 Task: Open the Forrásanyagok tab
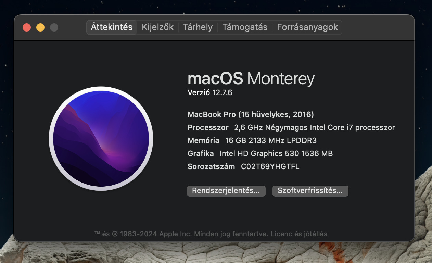pyautogui.click(x=307, y=27)
